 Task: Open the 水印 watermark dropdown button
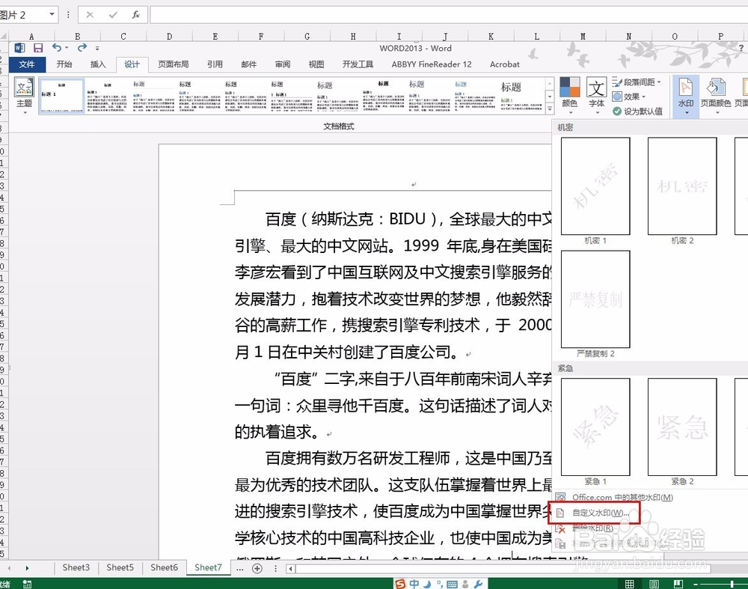click(686, 97)
